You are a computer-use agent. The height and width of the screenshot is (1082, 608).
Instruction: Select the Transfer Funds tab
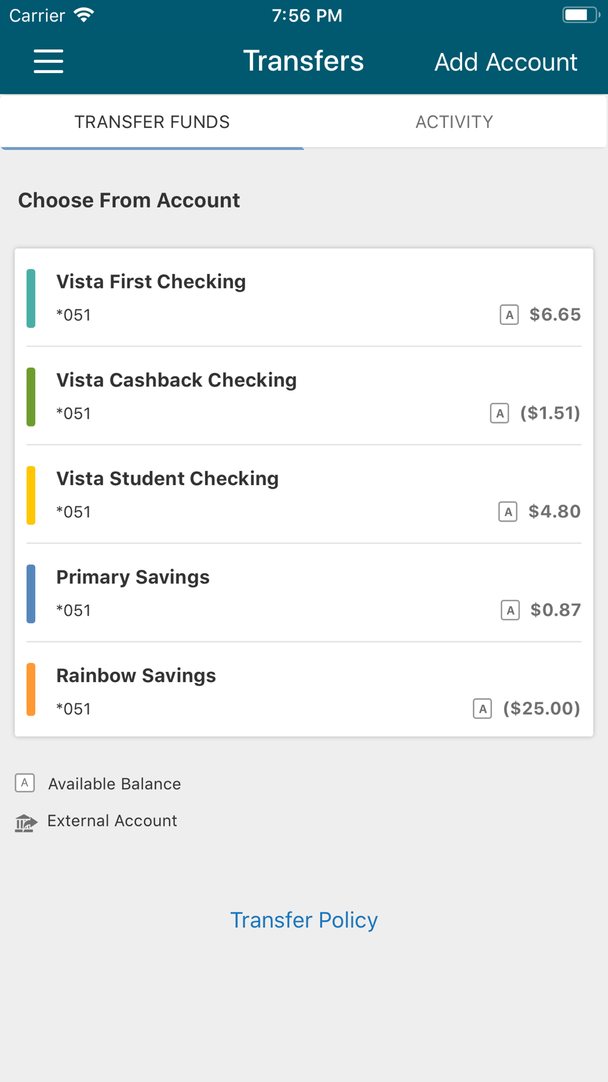[152, 122]
